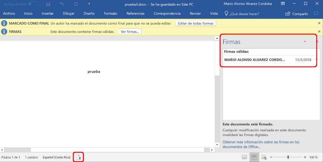323x162 pixels.
Task: Open the Firmas pane options dropdown
Action: [305, 42]
